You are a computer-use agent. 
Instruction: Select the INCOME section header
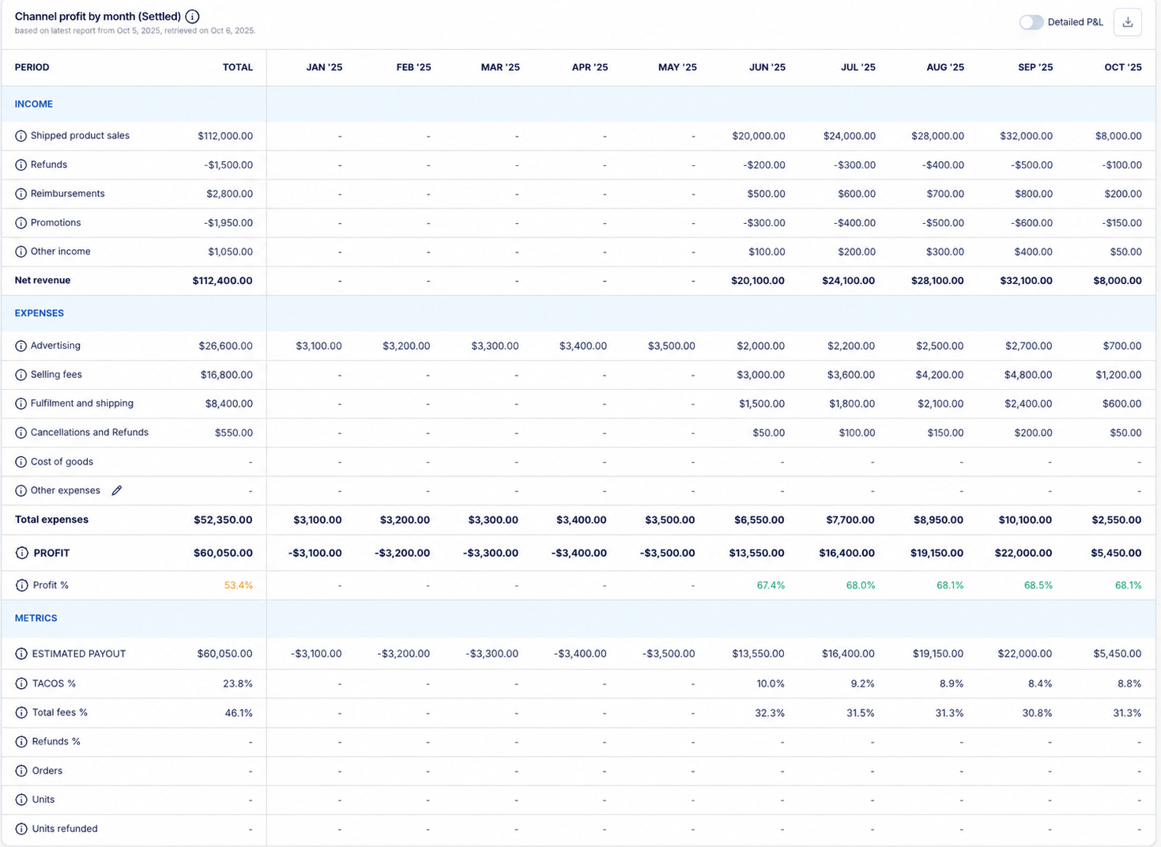point(34,104)
